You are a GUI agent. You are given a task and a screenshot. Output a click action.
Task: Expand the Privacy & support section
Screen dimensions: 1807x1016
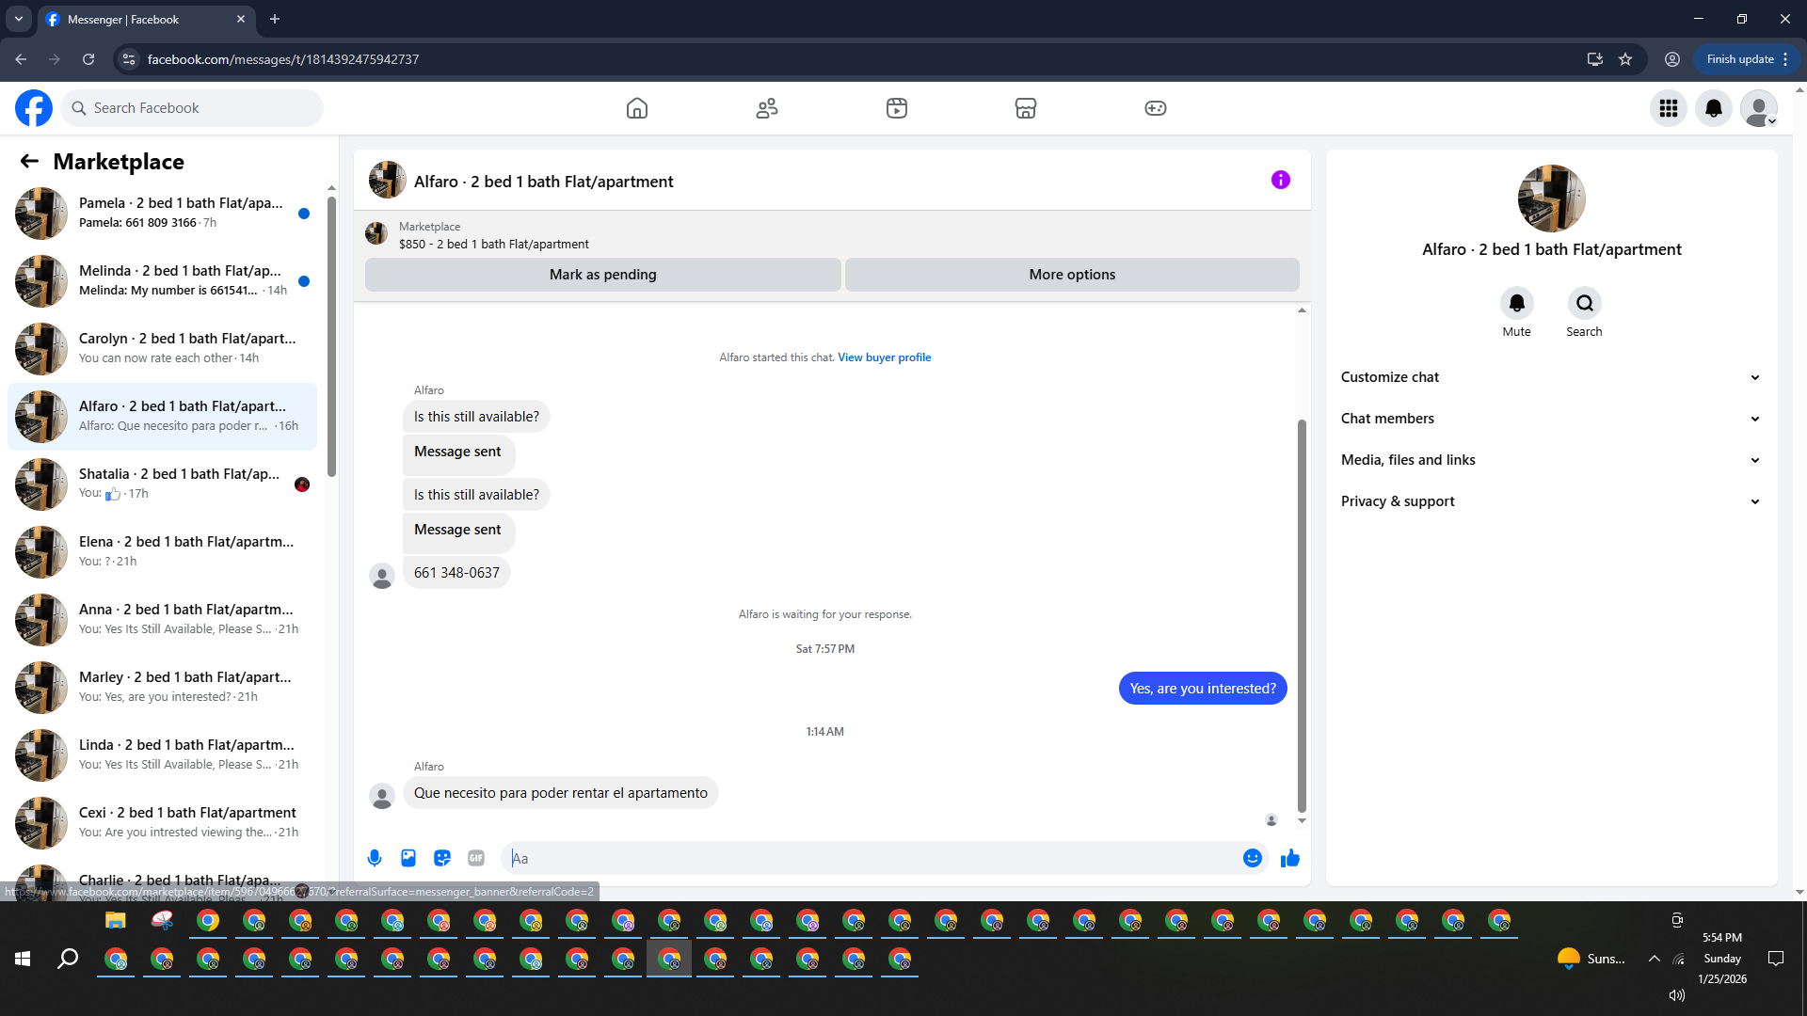1551,501
